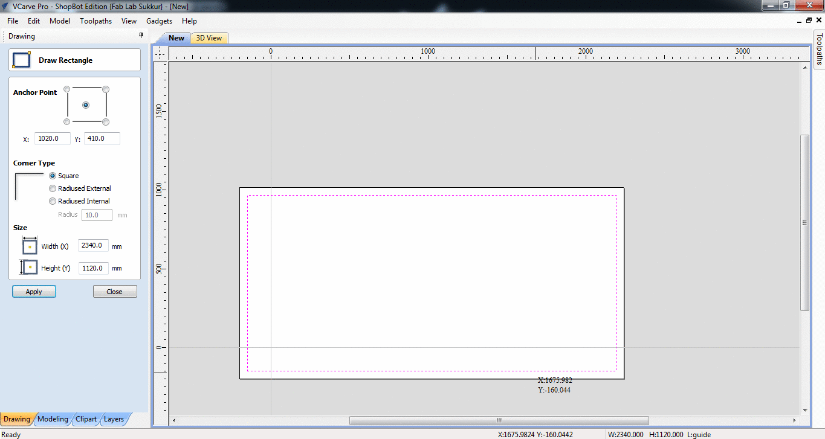825x439 pixels.
Task: Select the Drawing bottom tab
Action: [x=17, y=419]
